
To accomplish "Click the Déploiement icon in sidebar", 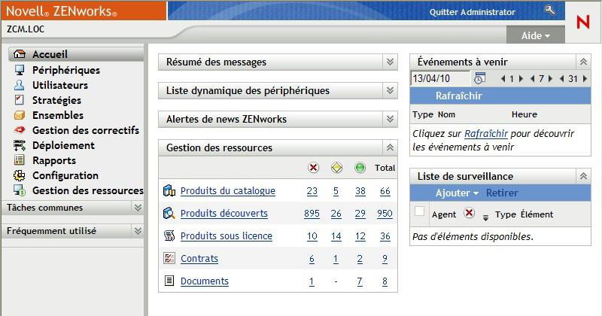I will click(x=20, y=145).
